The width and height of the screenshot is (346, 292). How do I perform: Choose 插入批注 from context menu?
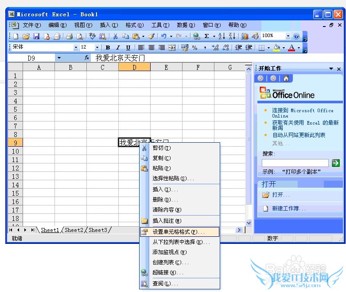coord(179,221)
